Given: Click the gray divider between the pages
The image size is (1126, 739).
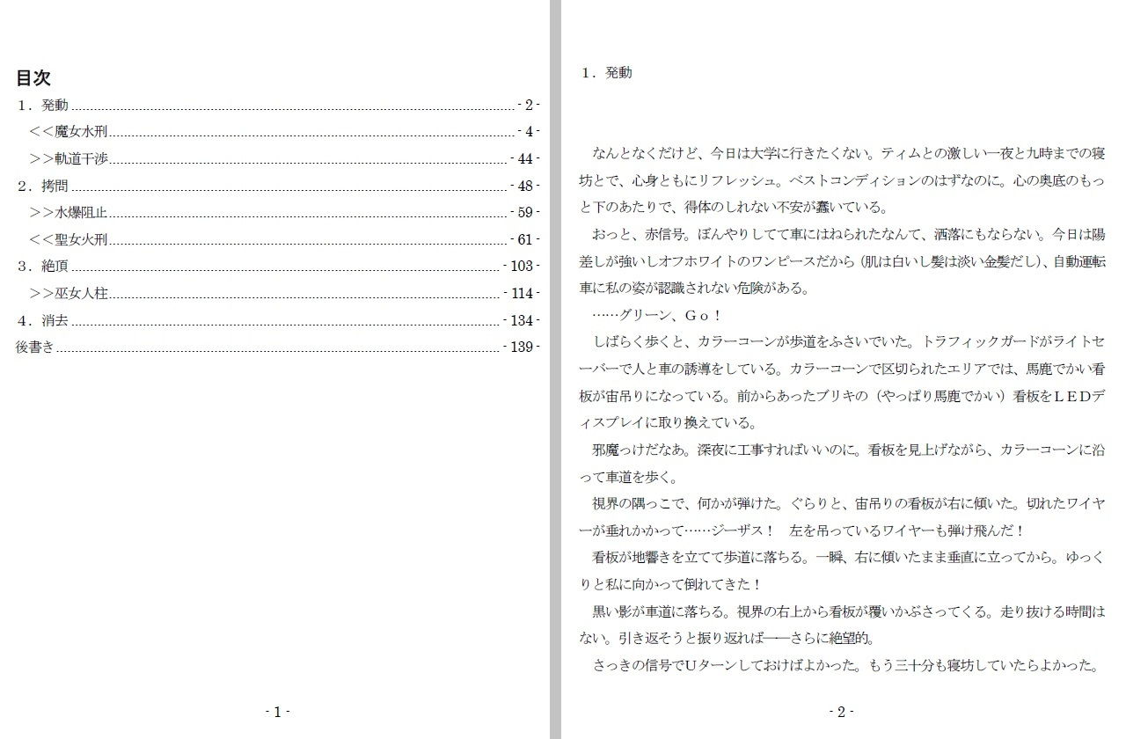Looking at the screenshot, I should [x=555, y=369].
